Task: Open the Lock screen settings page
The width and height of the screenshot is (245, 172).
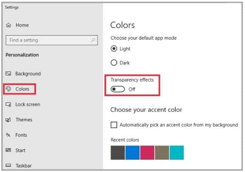Action: [x=28, y=104]
